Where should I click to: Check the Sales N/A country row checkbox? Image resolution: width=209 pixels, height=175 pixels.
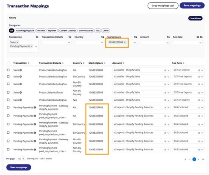[8, 100]
